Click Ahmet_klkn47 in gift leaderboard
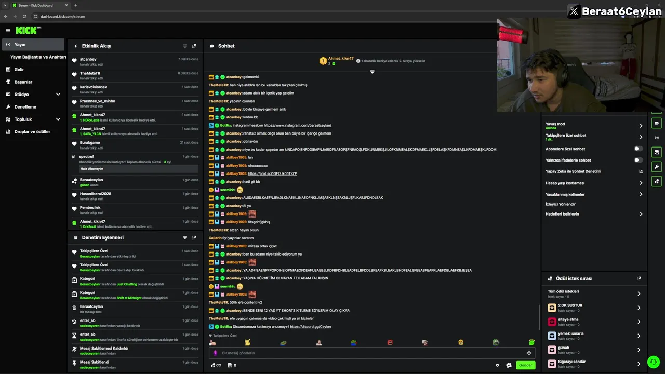Viewport: 665px width, 374px height. (x=341, y=59)
